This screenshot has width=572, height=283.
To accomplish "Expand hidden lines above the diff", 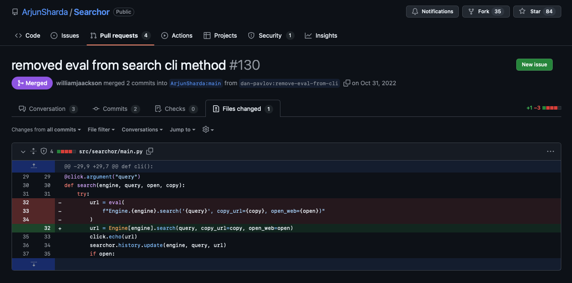I will (33, 166).
